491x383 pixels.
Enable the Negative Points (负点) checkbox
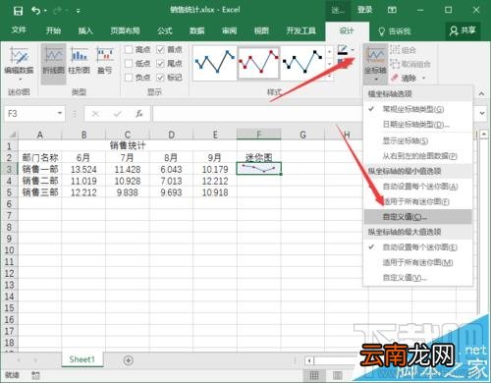(x=129, y=78)
